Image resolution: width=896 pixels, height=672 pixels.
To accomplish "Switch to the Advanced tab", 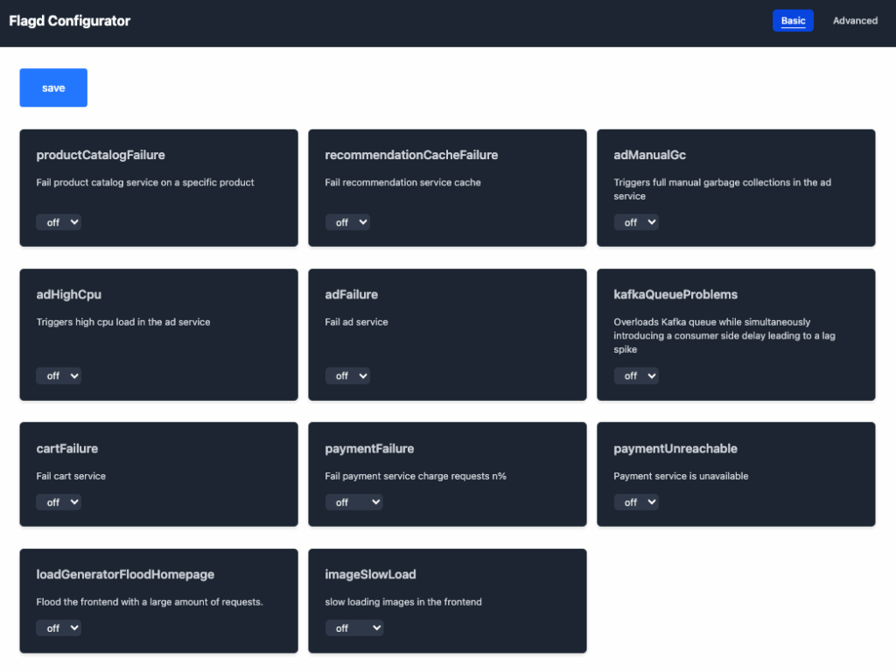I will pyautogui.click(x=855, y=21).
